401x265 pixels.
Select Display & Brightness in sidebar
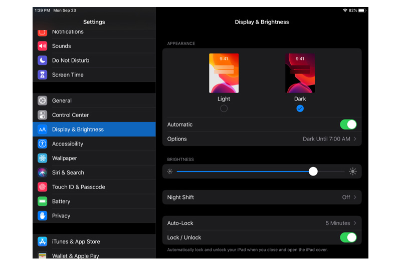[94, 129]
